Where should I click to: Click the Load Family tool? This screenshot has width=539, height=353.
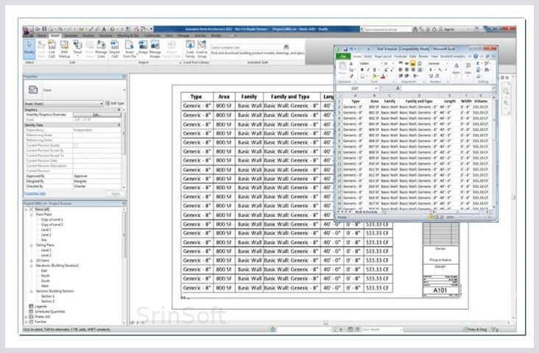(x=190, y=49)
